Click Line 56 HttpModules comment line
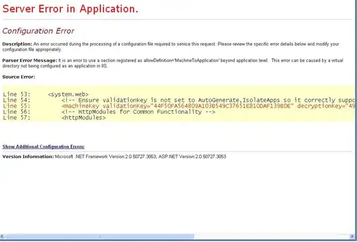 pos(109,112)
